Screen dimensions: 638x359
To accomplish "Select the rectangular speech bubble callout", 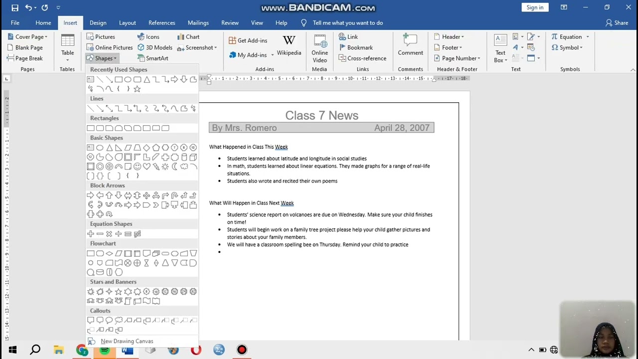I will click(x=91, y=320).
